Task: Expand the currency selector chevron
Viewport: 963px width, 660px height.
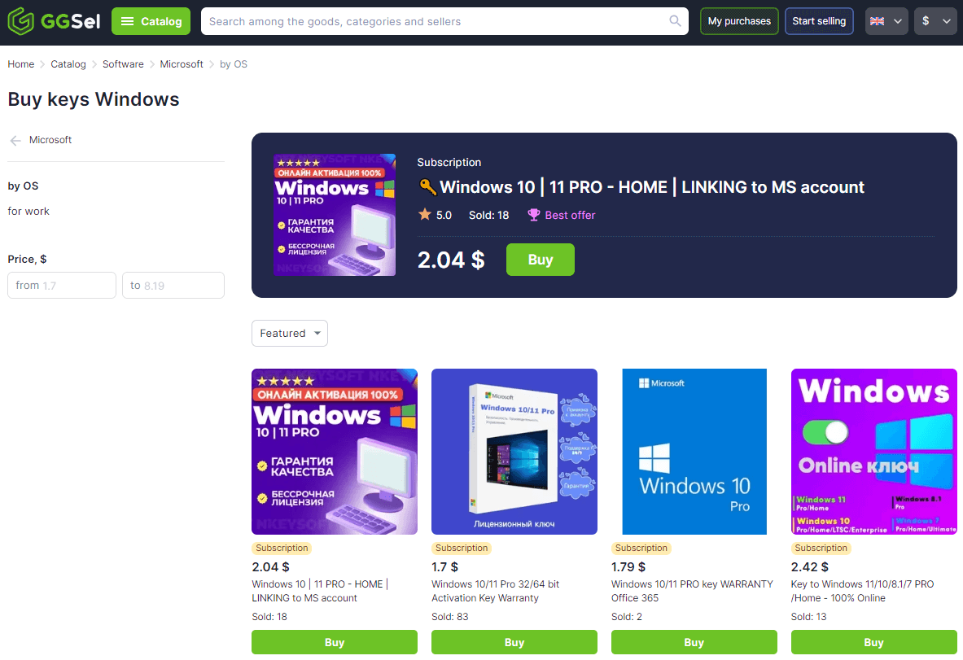Action: point(944,21)
